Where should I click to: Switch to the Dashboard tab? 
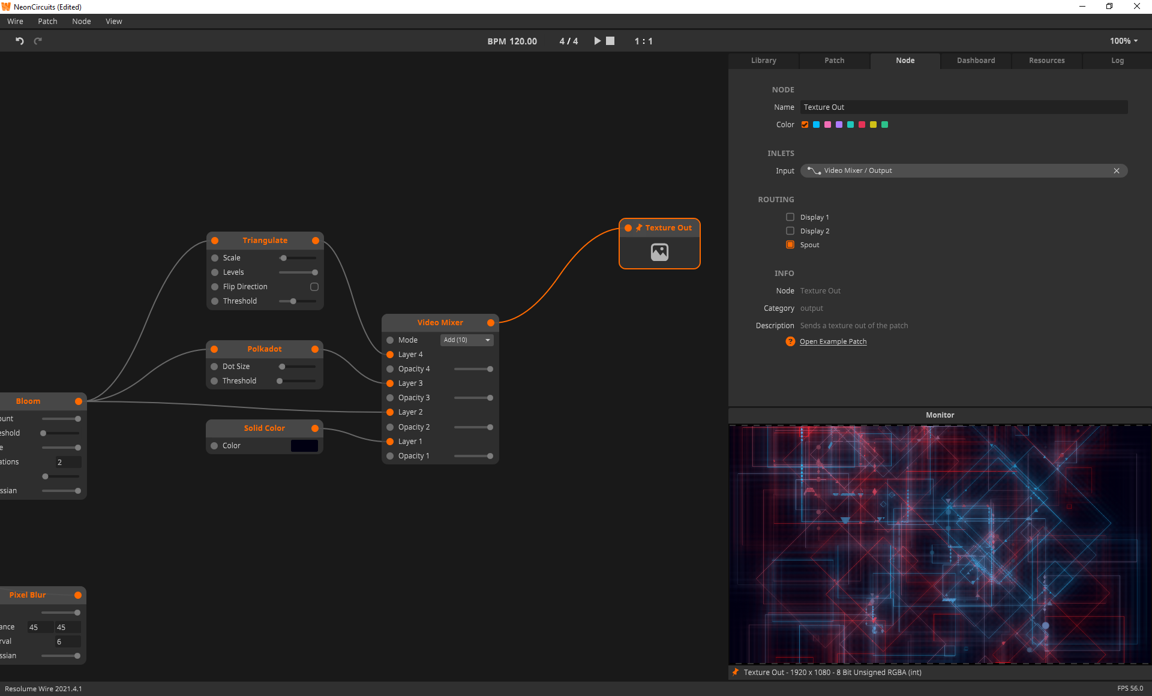click(976, 61)
